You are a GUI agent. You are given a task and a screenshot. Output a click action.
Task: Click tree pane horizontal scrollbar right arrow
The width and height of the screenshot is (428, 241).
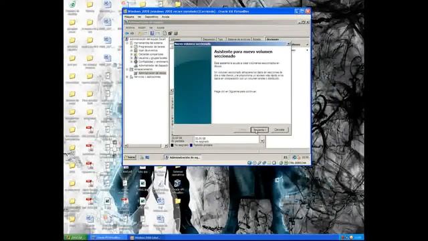pos(166,146)
